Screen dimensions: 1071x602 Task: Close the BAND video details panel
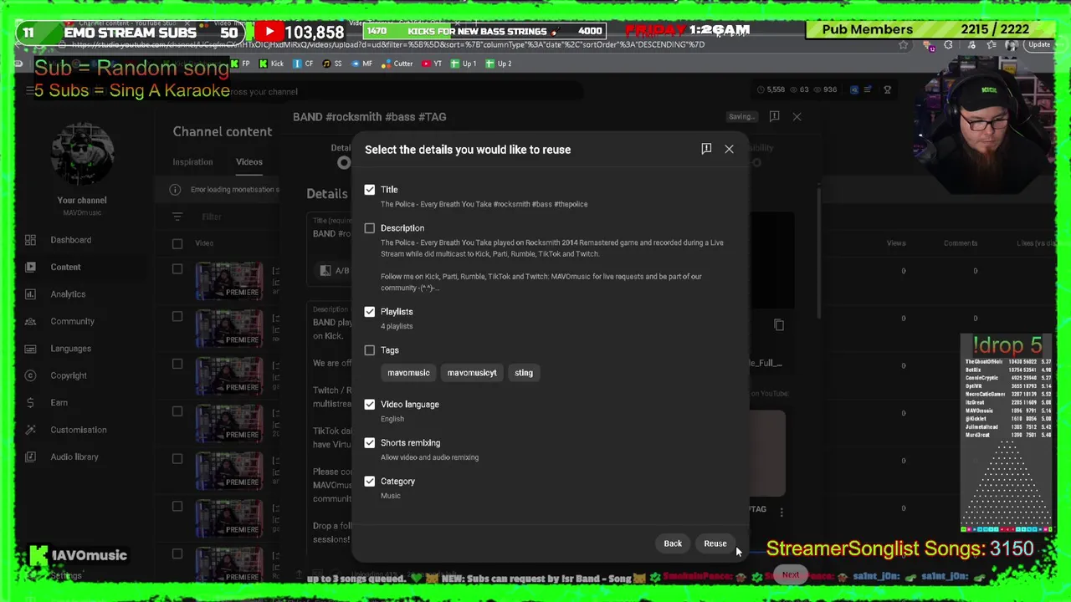pos(797,117)
